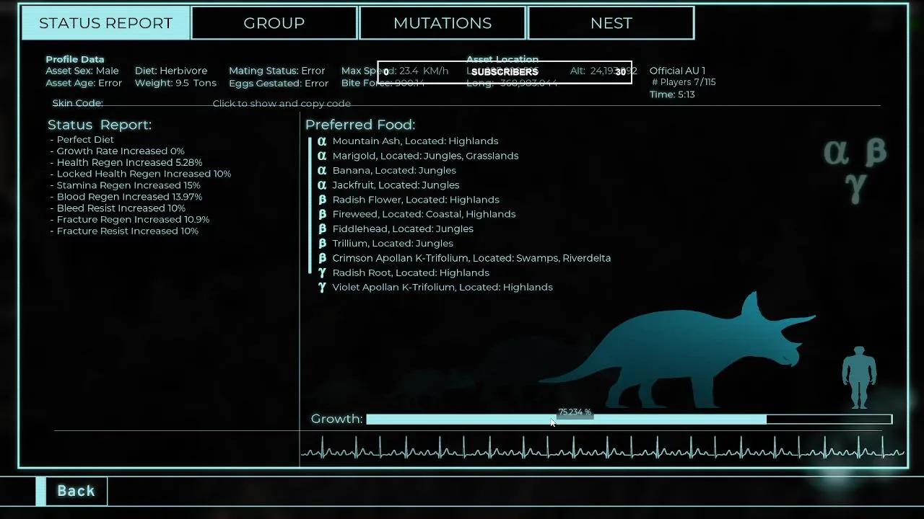924x519 pixels.
Task: Select the gamma icon beside Radish Root
Action: pyautogui.click(x=322, y=272)
